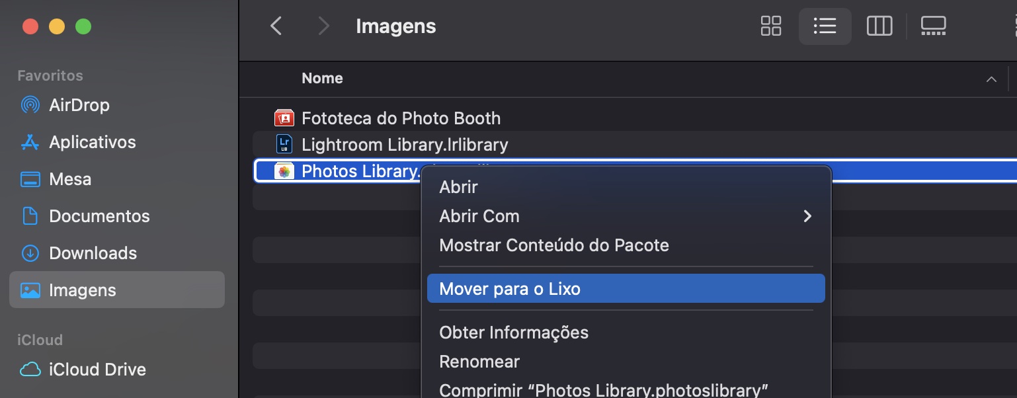1017x398 pixels.
Task: Select Mostrar Conteúdo do Pacote
Action: click(554, 245)
